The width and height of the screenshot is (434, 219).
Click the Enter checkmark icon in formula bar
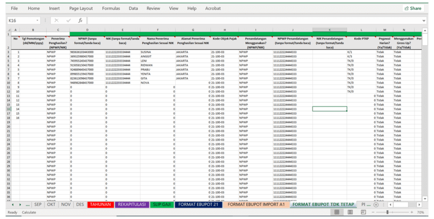tap(68, 21)
